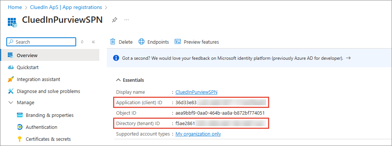Click the Display name label

tap(131, 92)
